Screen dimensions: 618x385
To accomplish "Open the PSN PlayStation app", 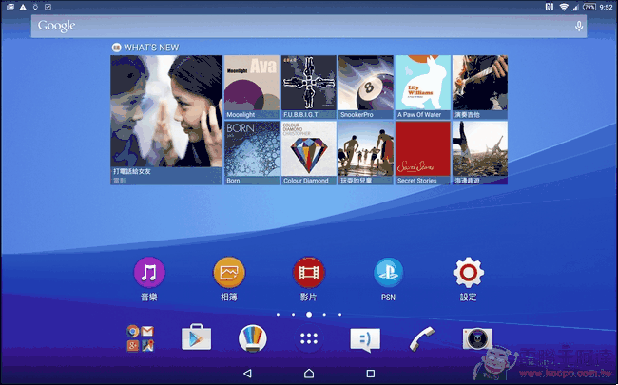I will pos(388,273).
